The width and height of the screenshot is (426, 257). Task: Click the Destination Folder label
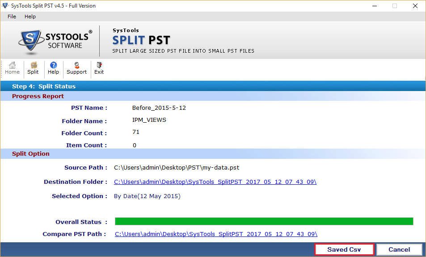click(76, 182)
